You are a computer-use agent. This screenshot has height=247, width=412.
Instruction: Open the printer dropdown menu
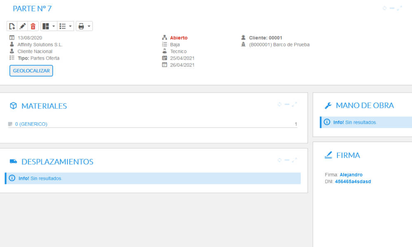point(84,26)
